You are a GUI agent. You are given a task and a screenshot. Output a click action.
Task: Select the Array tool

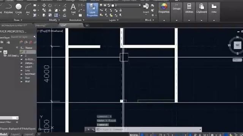[x=56, y=15]
